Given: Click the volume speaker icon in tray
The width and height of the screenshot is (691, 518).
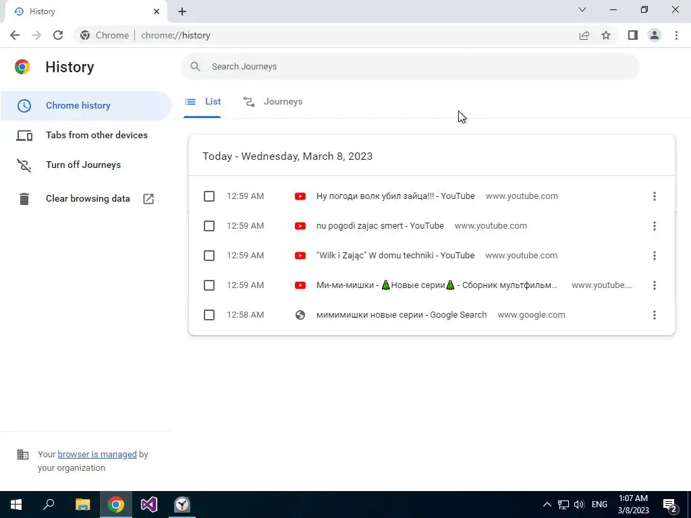Looking at the screenshot, I should [579, 505].
